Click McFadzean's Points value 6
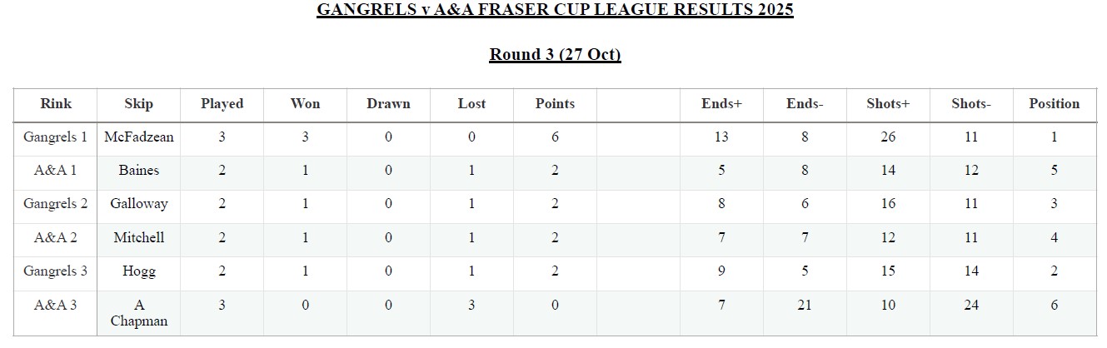 tap(555, 137)
